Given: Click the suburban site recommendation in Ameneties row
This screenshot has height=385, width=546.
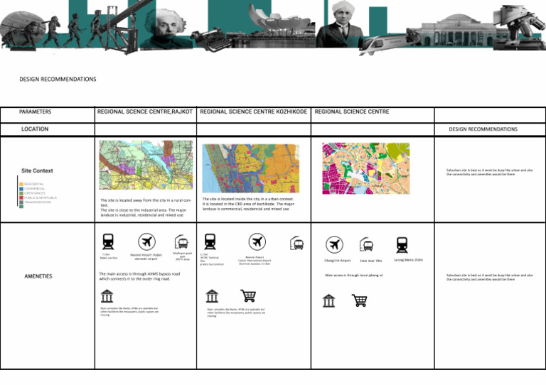Looking at the screenshot, I should [490, 277].
